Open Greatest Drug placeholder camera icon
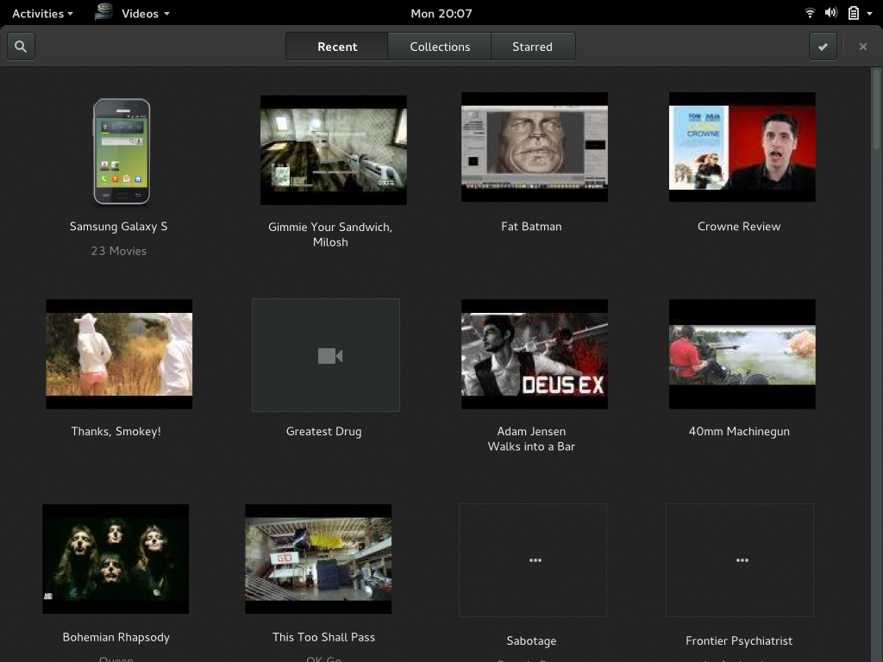The image size is (883, 662). (326, 355)
